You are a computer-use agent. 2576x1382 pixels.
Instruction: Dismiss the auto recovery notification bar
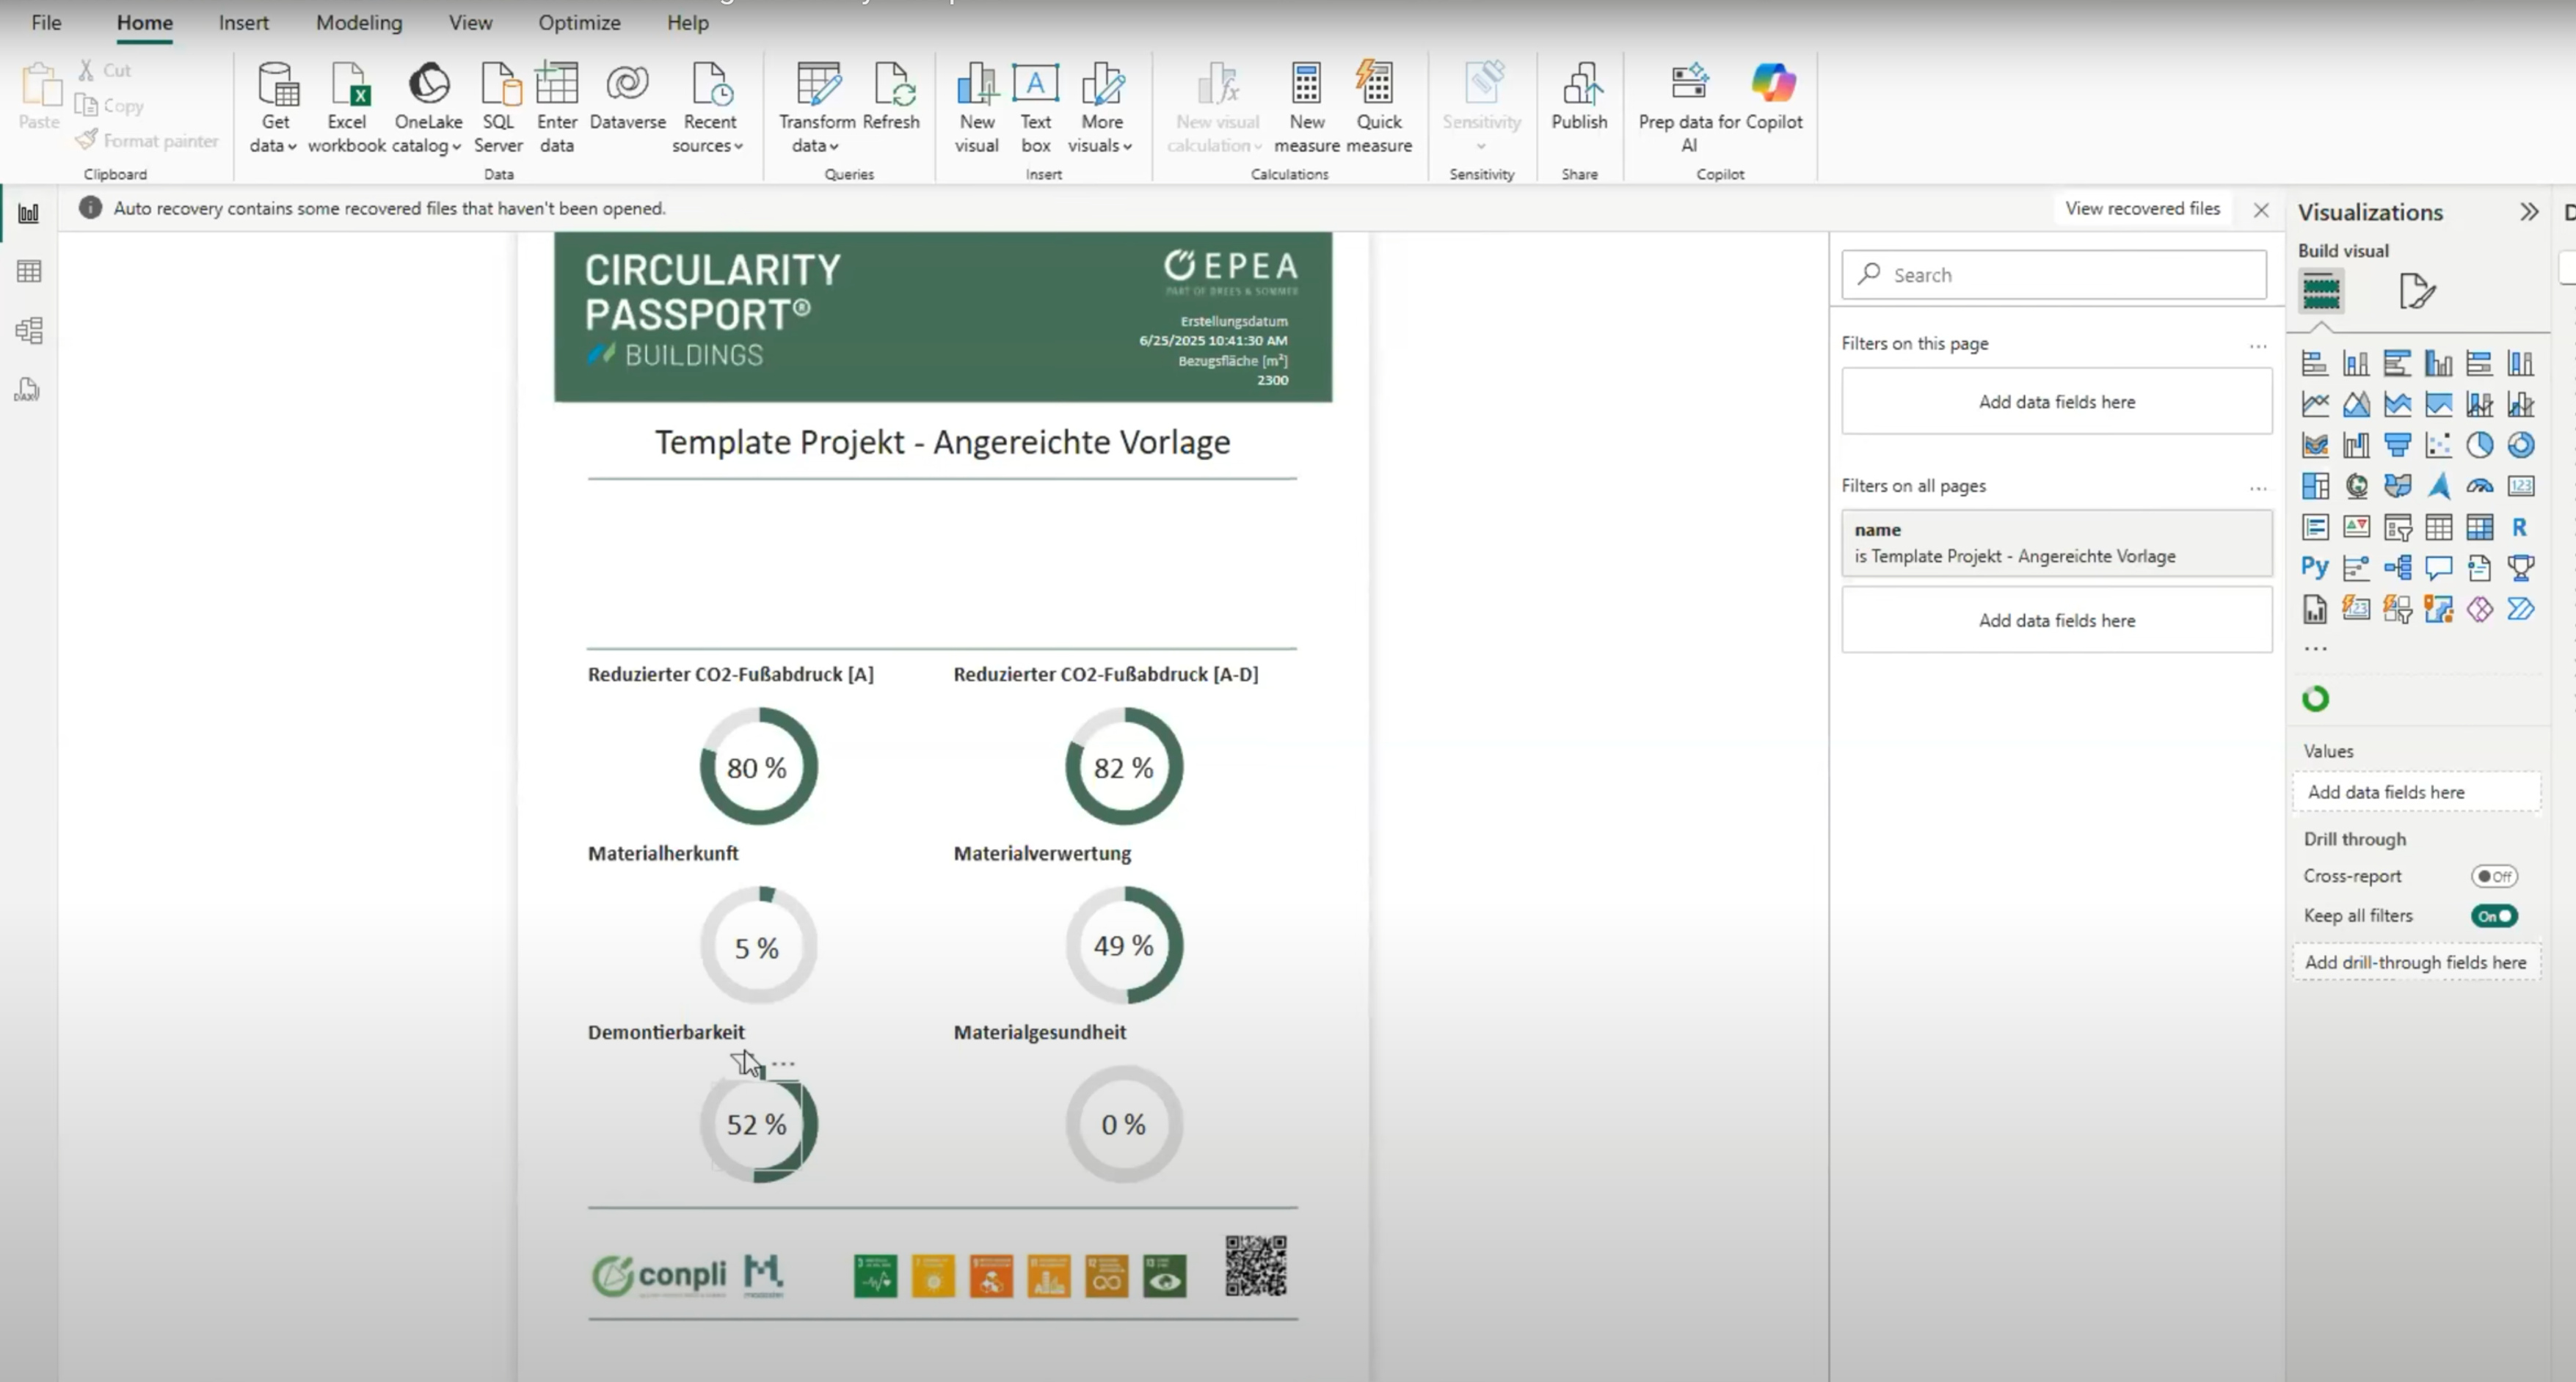tap(2261, 210)
